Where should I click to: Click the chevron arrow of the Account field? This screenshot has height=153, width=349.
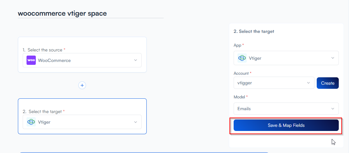click(x=308, y=83)
